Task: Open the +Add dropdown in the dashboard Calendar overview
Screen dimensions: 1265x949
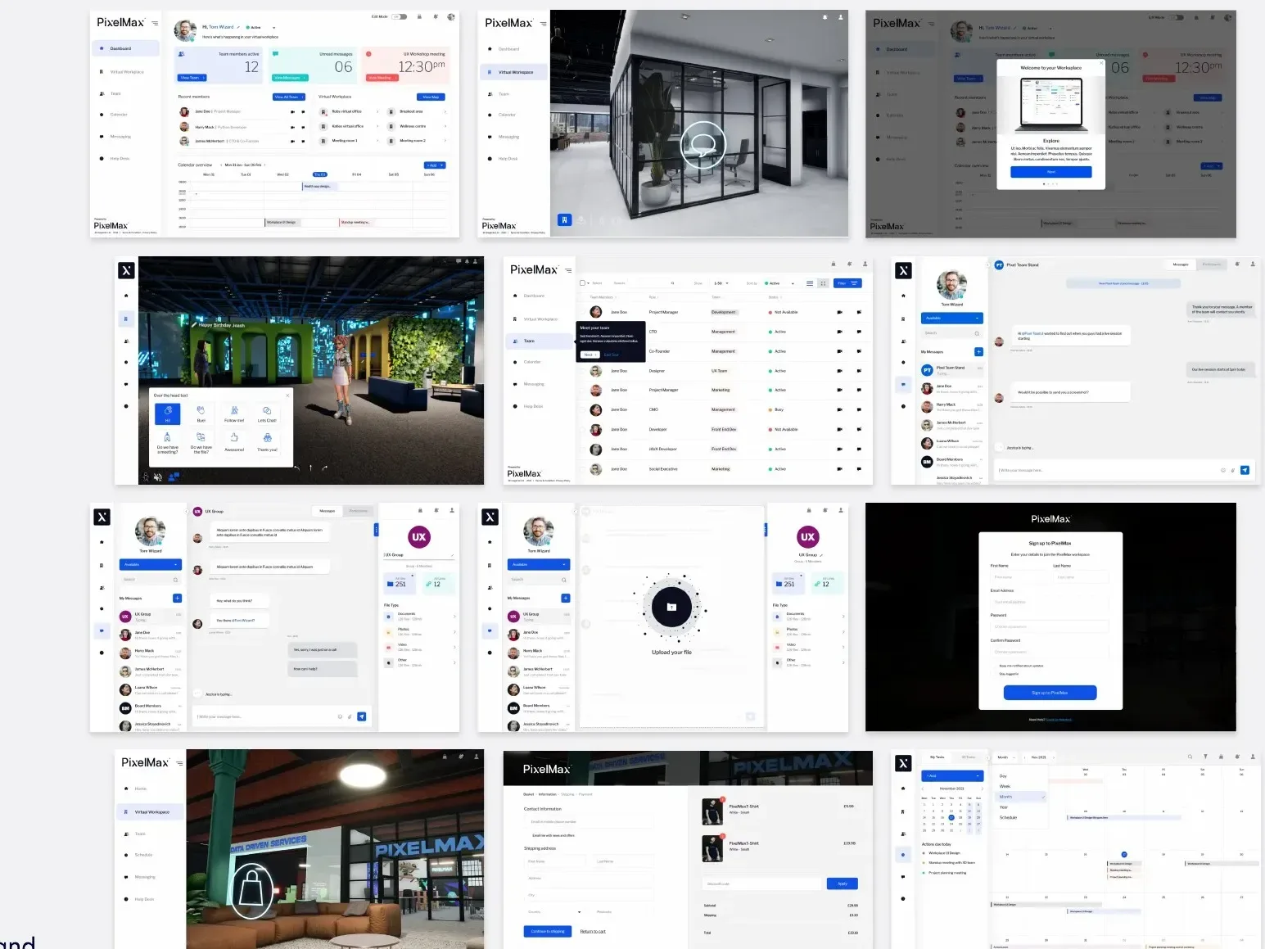Action: click(x=436, y=165)
